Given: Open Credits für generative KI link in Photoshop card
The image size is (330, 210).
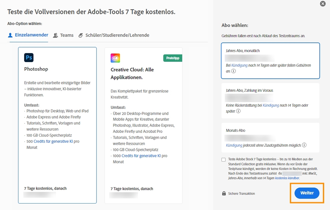Looking at the screenshot, I should pyautogui.click(x=53, y=141).
